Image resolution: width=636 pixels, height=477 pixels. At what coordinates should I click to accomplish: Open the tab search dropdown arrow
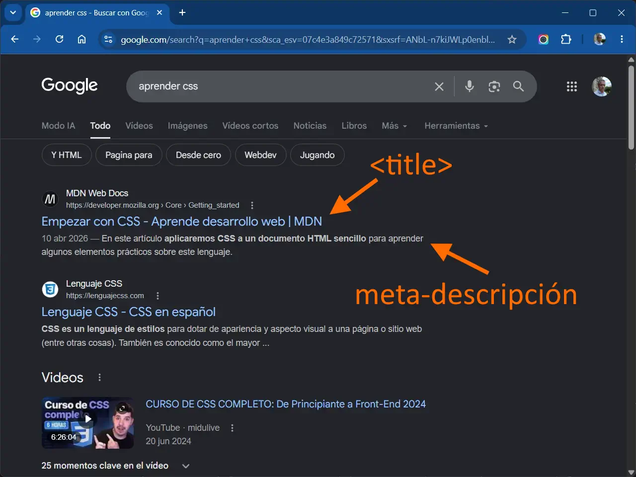13,12
